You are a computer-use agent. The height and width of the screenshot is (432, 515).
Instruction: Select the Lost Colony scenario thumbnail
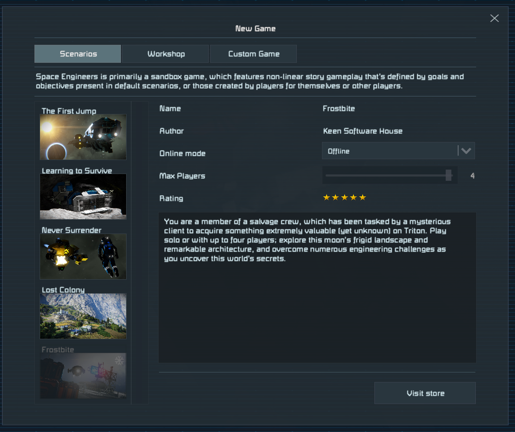click(83, 316)
